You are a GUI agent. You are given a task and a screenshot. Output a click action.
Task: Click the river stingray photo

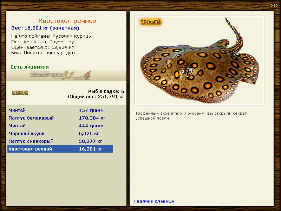point(199,63)
